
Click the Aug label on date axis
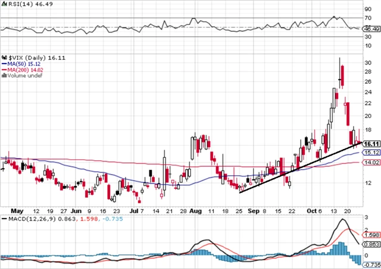[196, 211]
